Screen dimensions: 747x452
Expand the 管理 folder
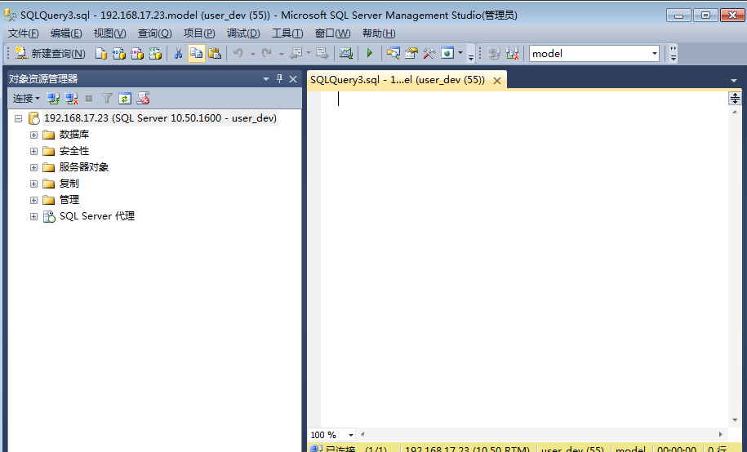33,200
